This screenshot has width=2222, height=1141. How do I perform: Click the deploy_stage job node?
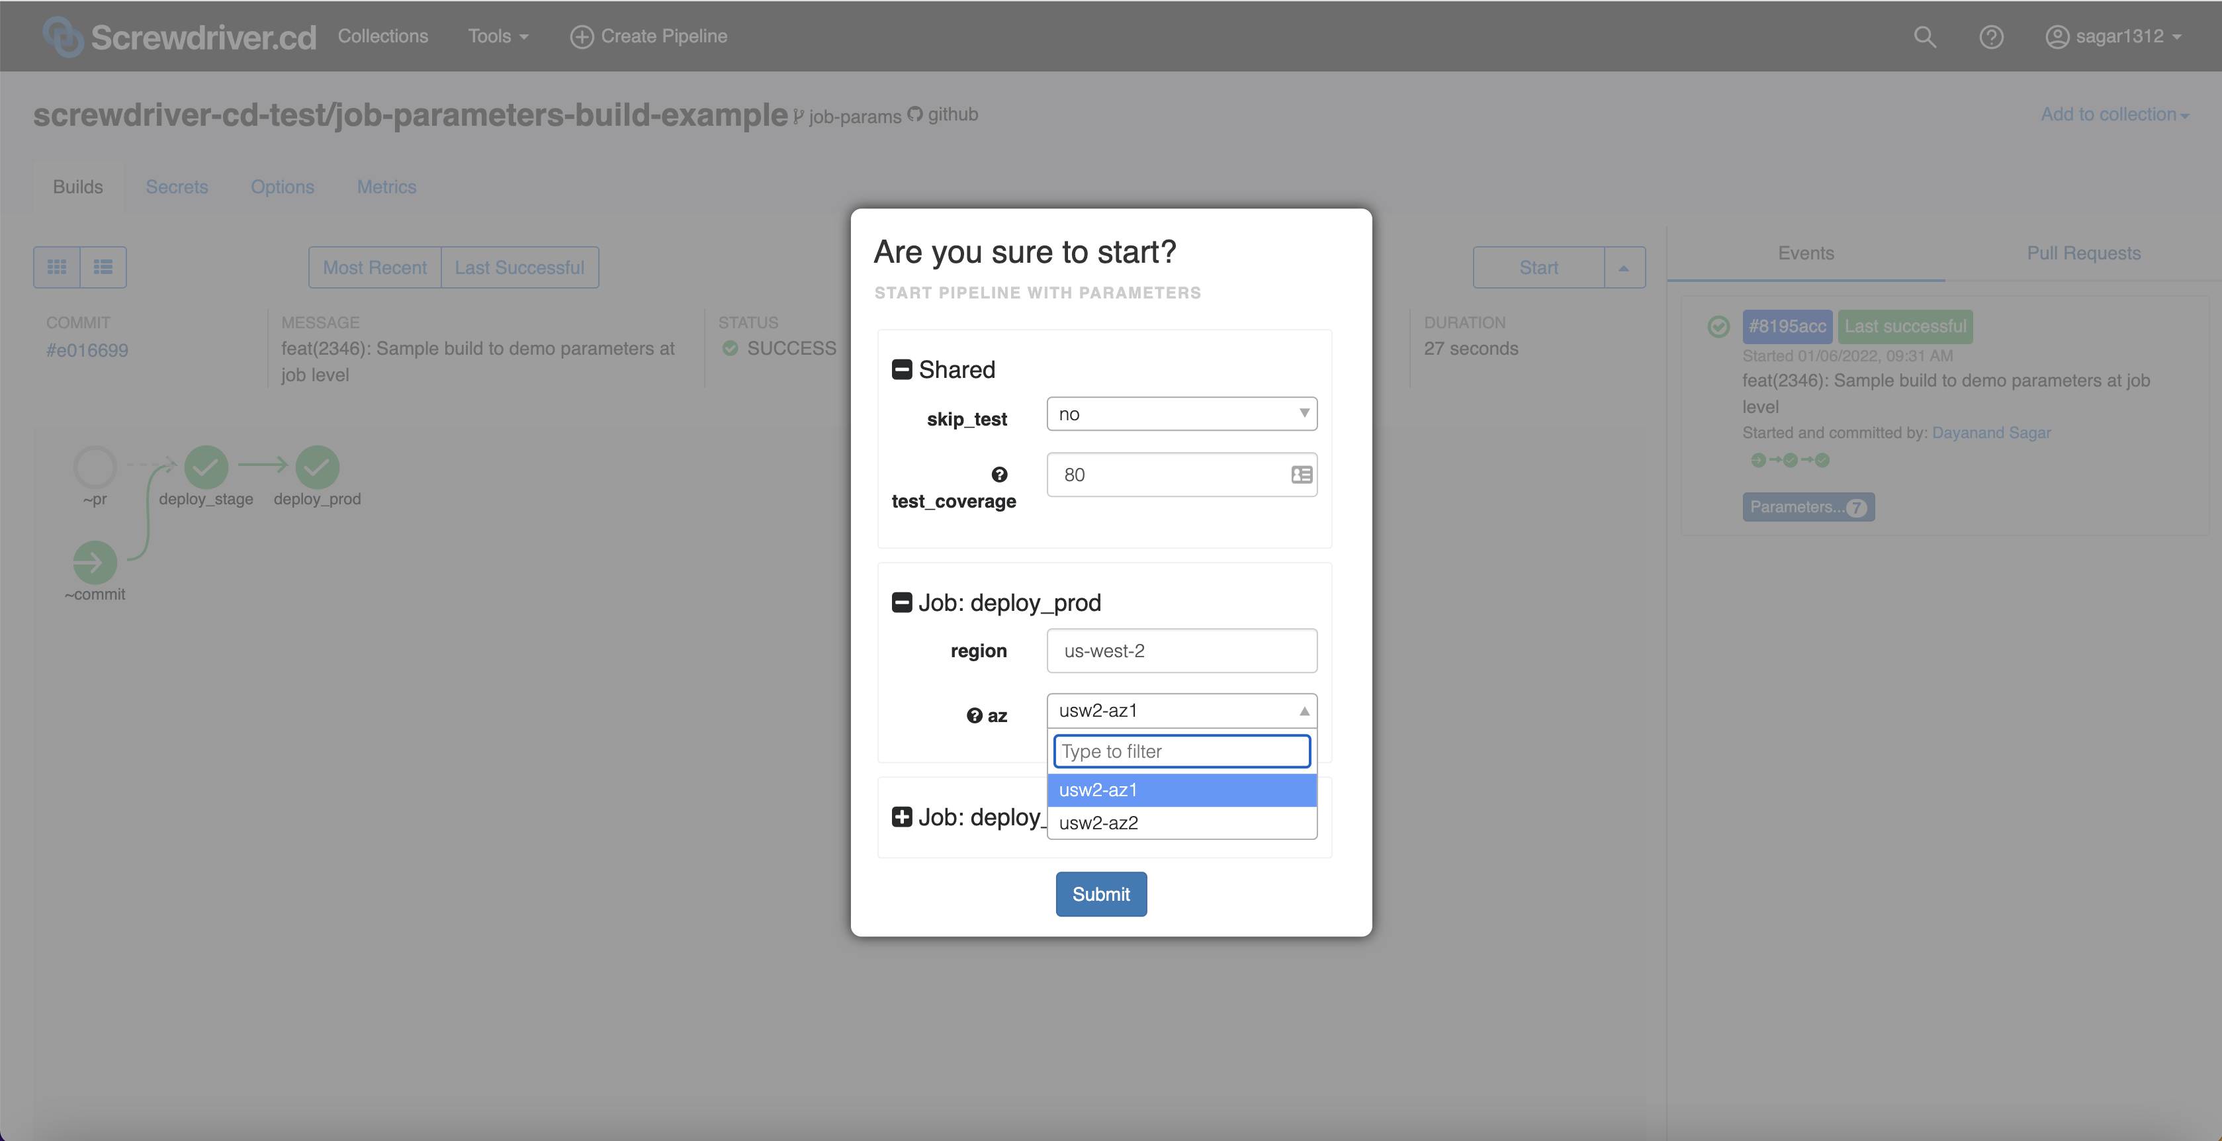pos(206,467)
